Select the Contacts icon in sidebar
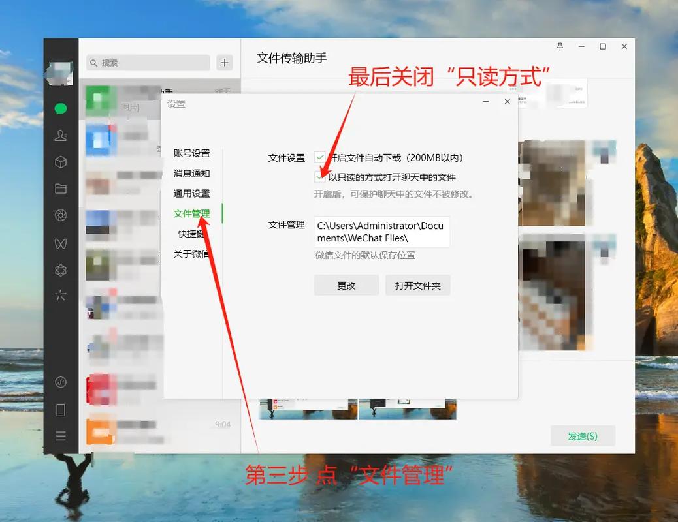 pyautogui.click(x=60, y=135)
